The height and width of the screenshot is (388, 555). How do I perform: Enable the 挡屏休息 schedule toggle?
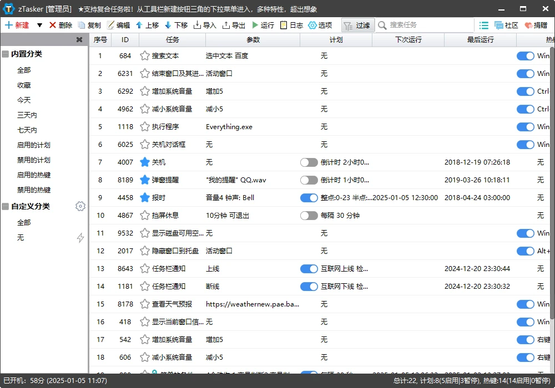(309, 215)
